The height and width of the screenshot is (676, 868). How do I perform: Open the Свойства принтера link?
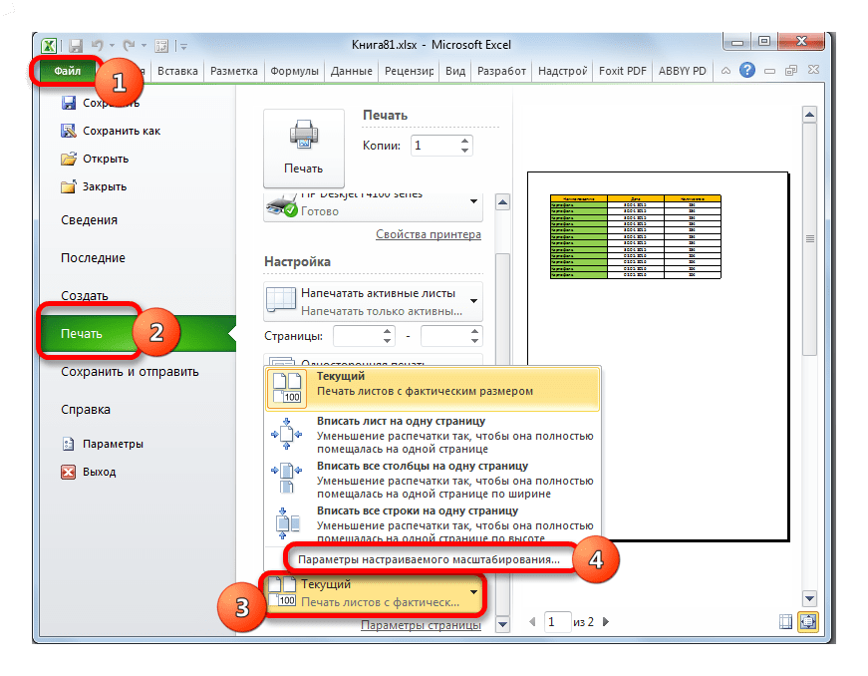[x=428, y=234]
